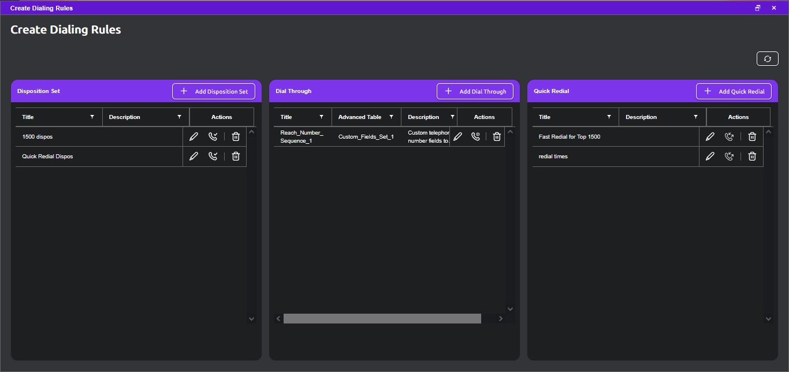Delete the Reach_Number_Sequence_1 dial through
This screenshot has height=372, width=789.
coord(497,137)
